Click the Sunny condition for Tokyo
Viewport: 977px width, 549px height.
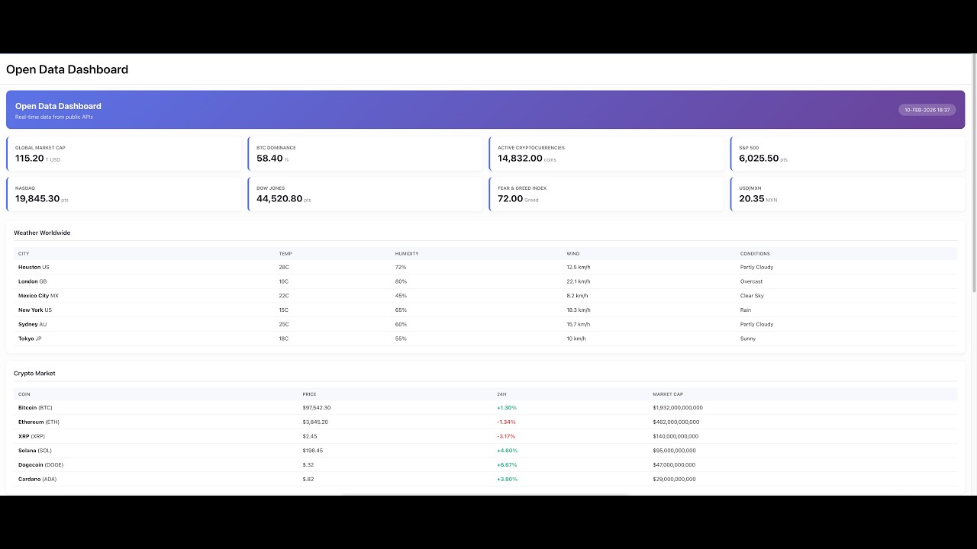click(x=748, y=339)
